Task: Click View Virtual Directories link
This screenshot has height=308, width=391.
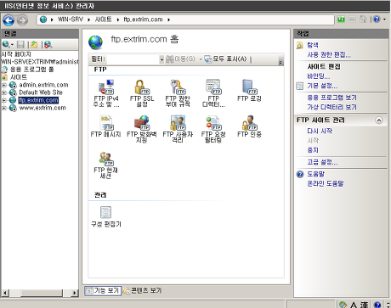Action: point(331,107)
